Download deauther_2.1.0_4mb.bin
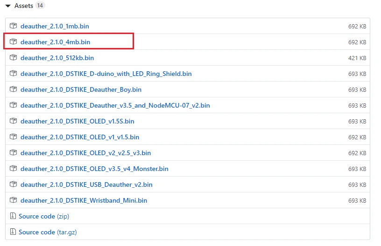Viewport: 381px width, 246px height. point(55,42)
